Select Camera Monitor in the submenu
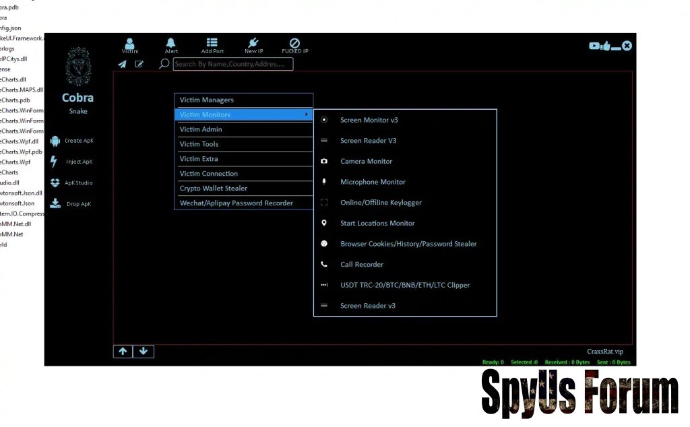This screenshot has width=690, height=427. [366, 162]
